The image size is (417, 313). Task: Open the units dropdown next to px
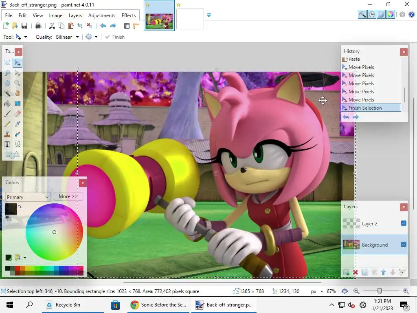coord(322,291)
